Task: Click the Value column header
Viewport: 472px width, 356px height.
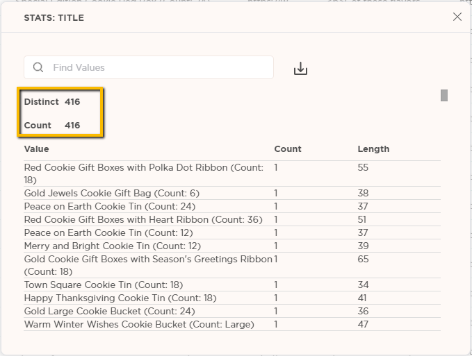Action: (x=36, y=149)
